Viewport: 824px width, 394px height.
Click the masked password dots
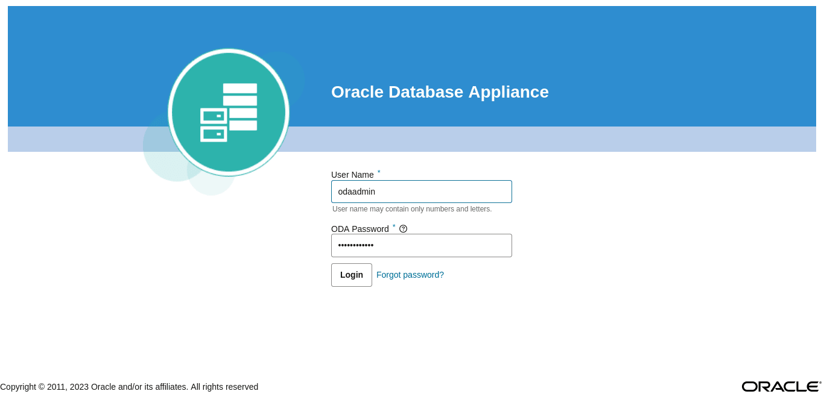356,245
